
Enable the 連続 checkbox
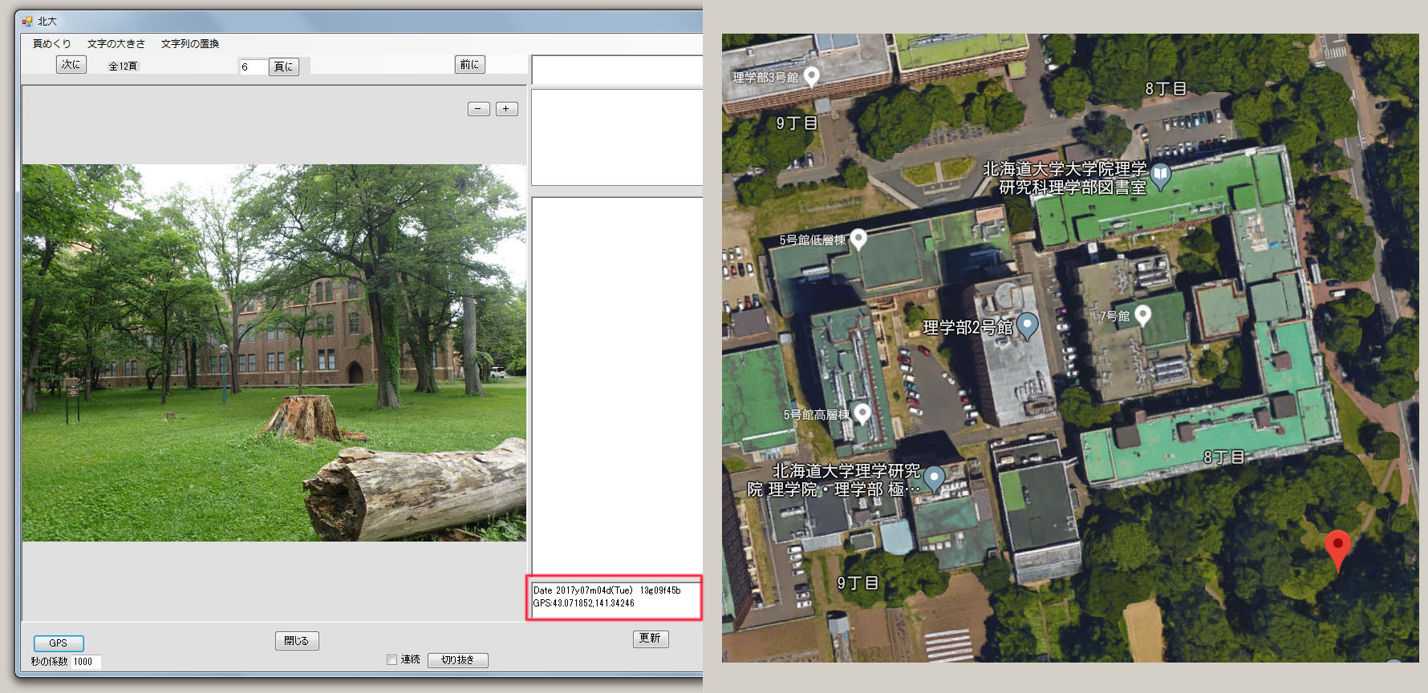[392, 660]
